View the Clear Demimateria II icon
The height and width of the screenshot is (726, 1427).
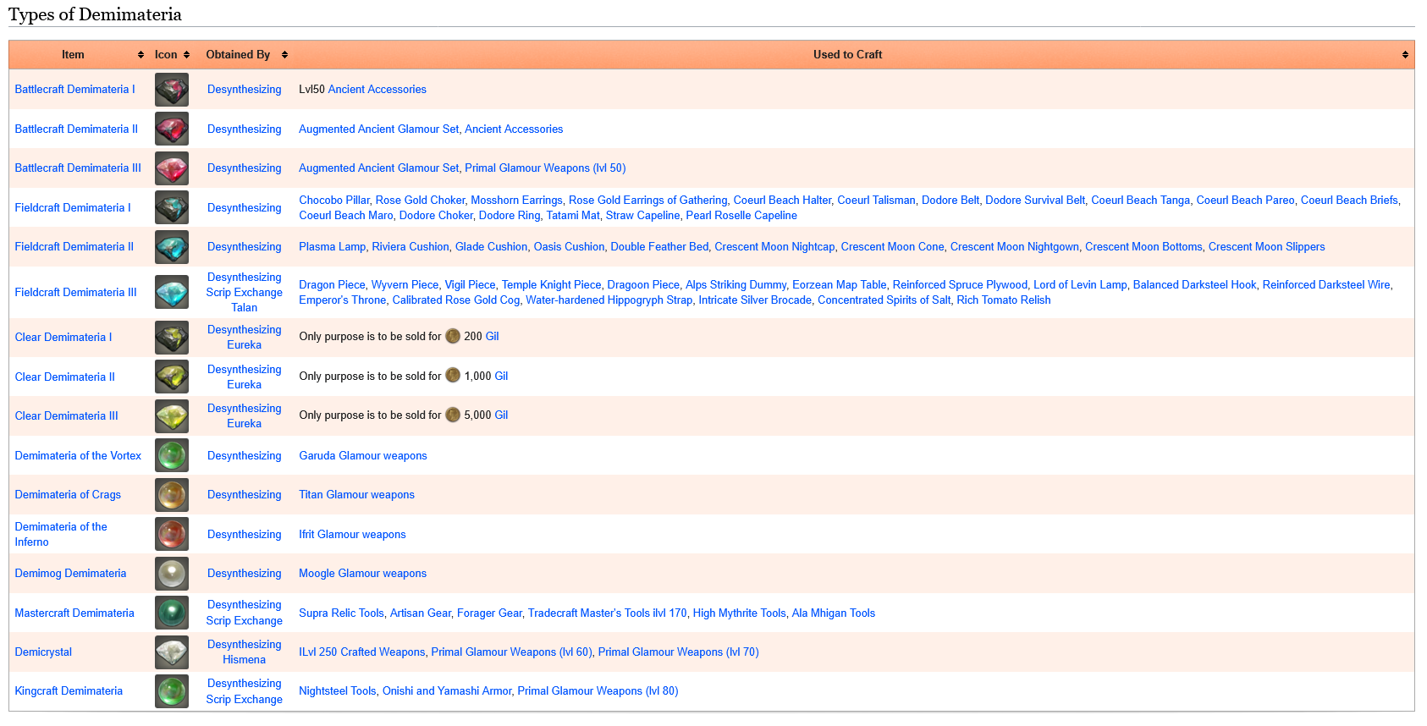[172, 377]
